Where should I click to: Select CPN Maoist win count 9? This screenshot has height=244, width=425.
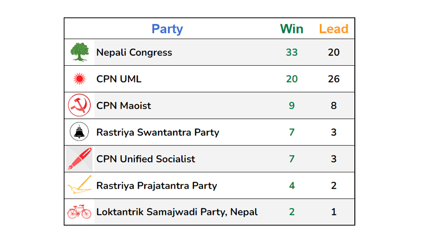tap(292, 106)
